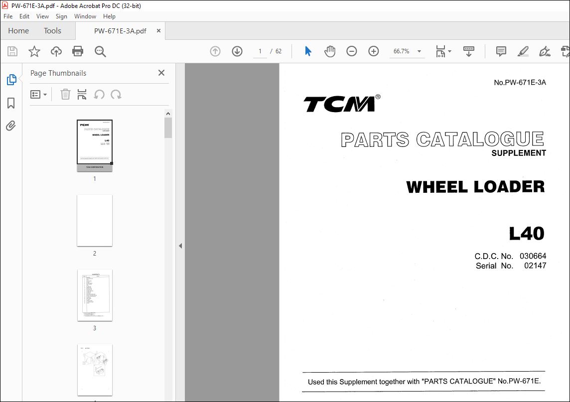Click the thumbnails panel scrollbar handle
570x402 pixels.
click(x=168, y=128)
